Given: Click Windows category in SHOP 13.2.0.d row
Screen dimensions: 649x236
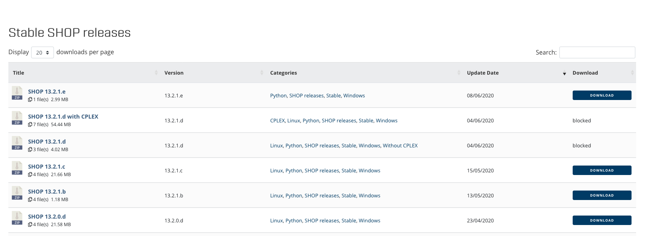Looking at the screenshot, I should click(370, 221).
